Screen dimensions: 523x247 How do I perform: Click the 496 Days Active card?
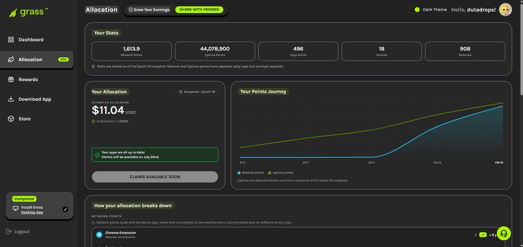[x=298, y=51]
